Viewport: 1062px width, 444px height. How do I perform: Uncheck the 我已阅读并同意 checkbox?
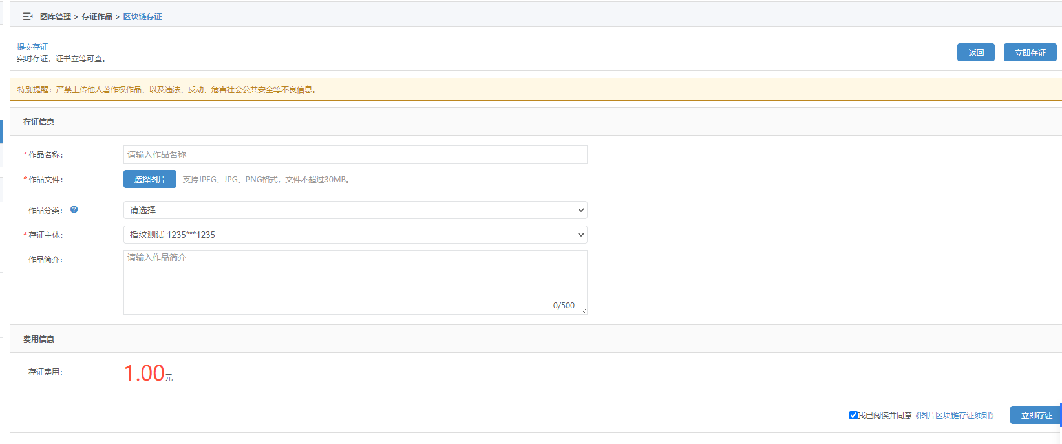pyautogui.click(x=853, y=415)
